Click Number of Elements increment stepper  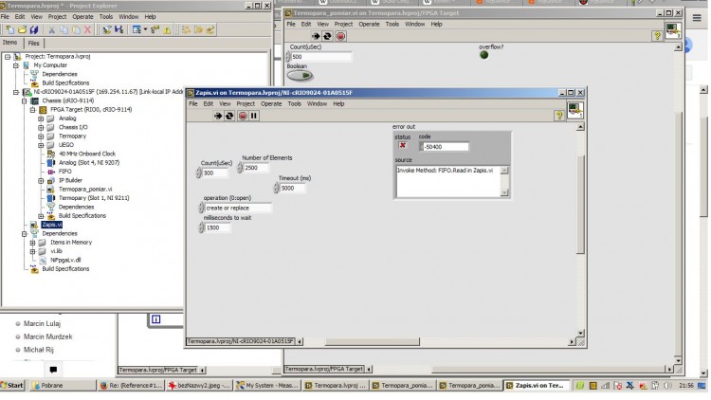[240, 166]
